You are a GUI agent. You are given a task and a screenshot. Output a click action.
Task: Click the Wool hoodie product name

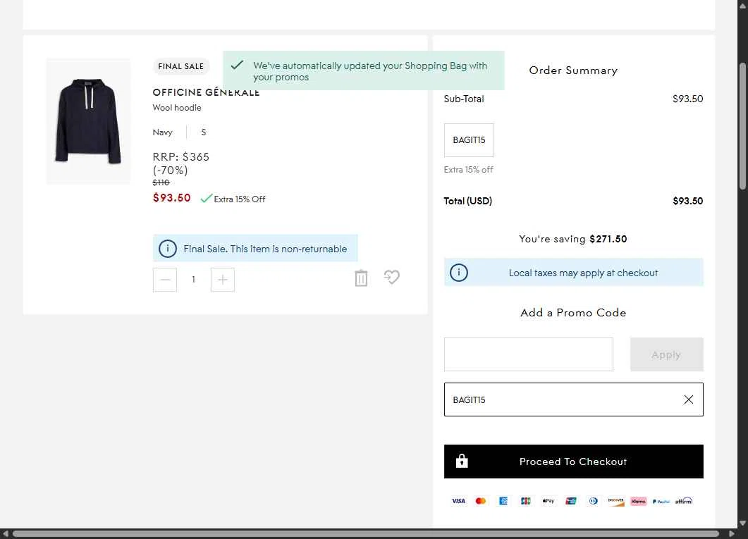click(x=177, y=108)
